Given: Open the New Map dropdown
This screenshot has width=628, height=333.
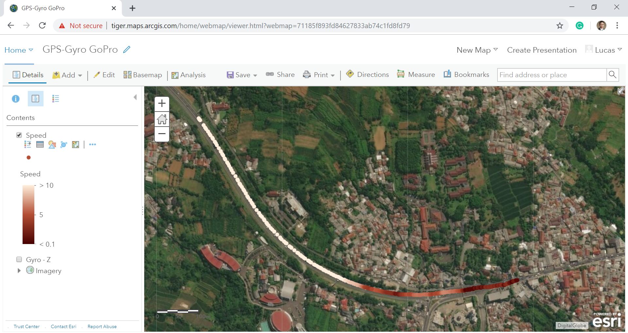Looking at the screenshot, I should point(477,50).
